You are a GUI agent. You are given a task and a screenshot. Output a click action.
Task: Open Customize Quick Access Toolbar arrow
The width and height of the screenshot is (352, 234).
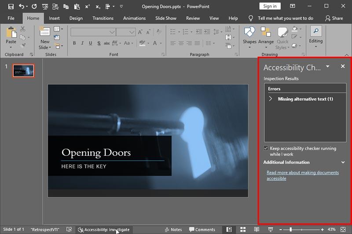click(121, 7)
